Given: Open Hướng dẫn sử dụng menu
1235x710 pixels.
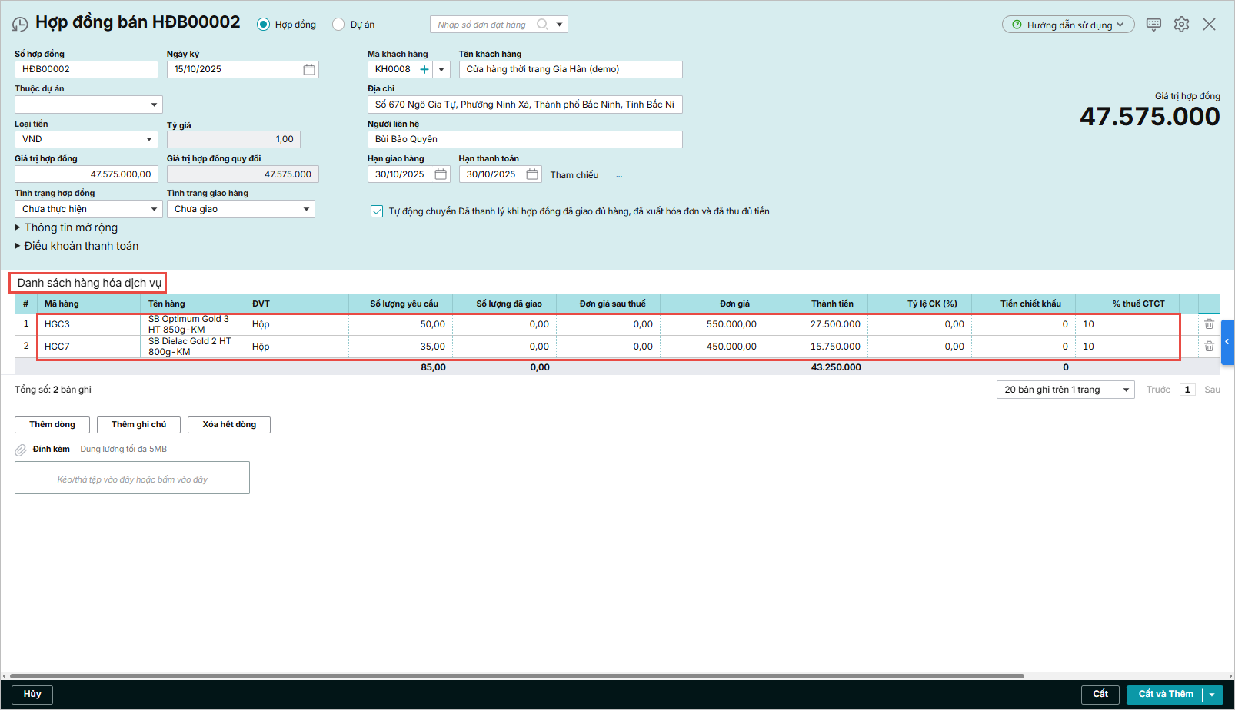Looking at the screenshot, I should click(1068, 25).
